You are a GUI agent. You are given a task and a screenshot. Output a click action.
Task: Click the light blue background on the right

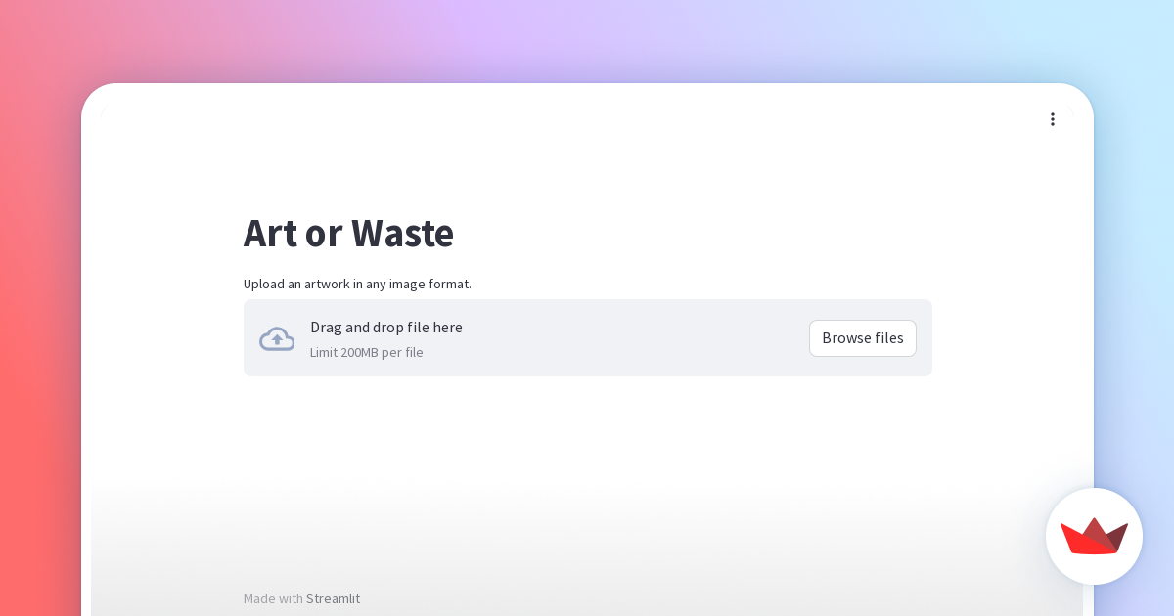point(1135,244)
